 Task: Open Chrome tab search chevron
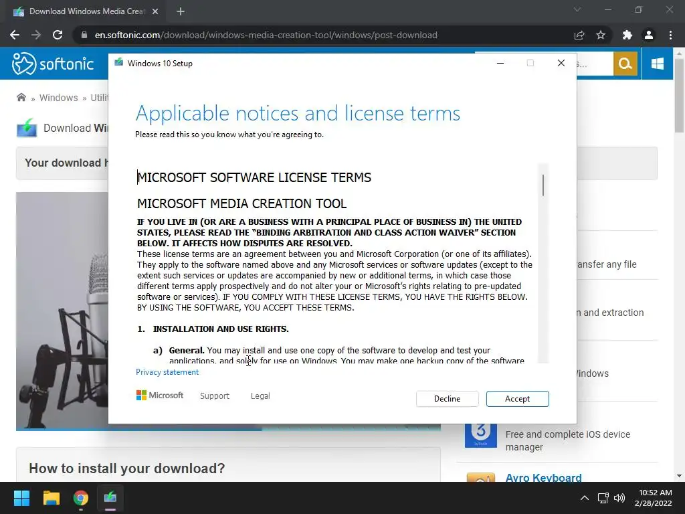[x=577, y=9]
